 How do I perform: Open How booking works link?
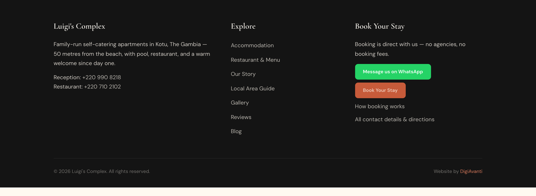(x=380, y=106)
